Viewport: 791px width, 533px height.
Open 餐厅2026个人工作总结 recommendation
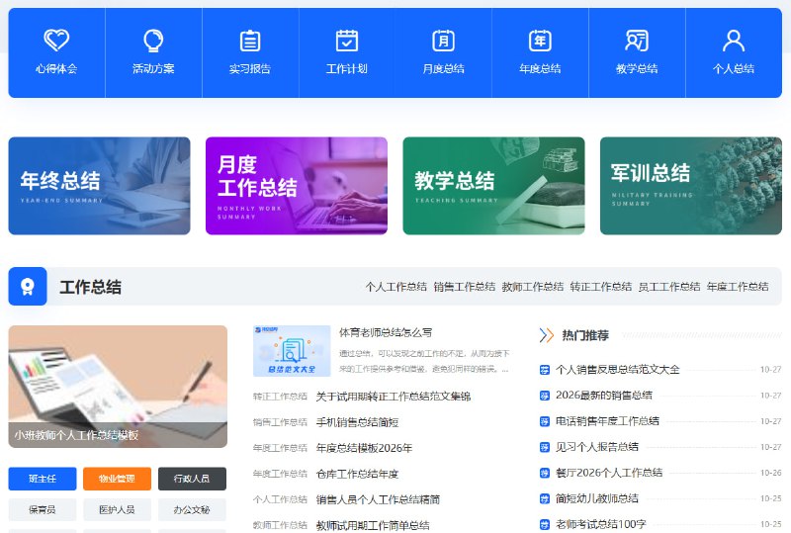pos(609,473)
